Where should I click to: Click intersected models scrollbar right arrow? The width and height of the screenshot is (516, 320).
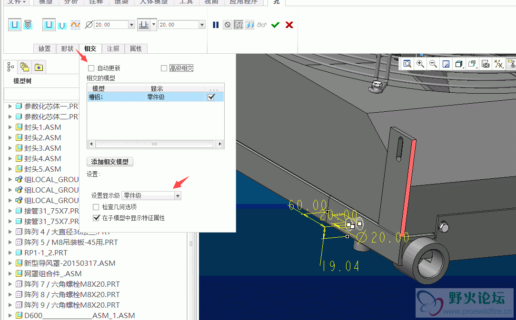[x=220, y=144]
